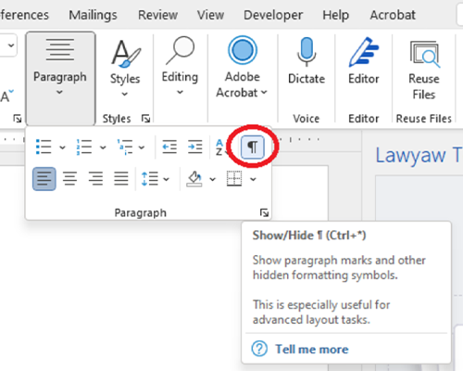Expand the Borders dropdown arrow
Viewport: 463px width, 371px height.
253,179
